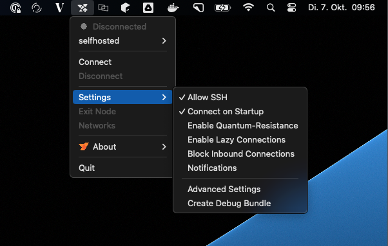This screenshot has height=246, width=388.
Task: Click the tag-shaped icon in menu bar
Action: pyautogui.click(x=199, y=8)
